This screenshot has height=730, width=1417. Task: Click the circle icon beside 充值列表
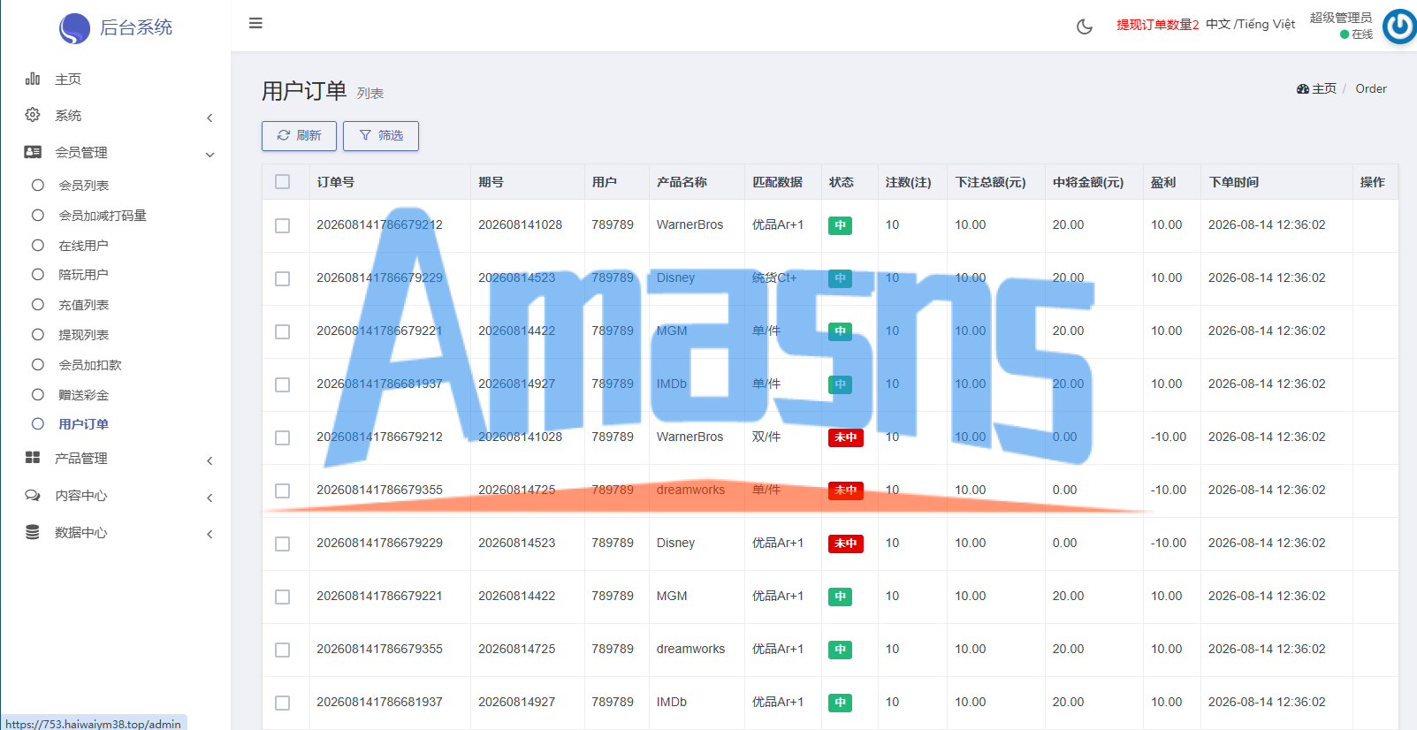(38, 305)
